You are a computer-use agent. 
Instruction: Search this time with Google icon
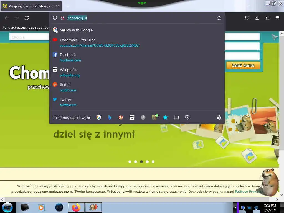[99, 117]
